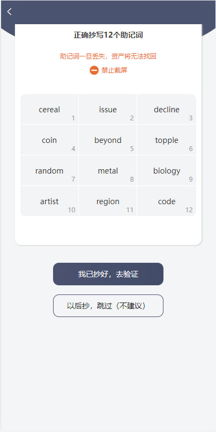Click the word 'region' in cell 11
Image resolution: width=216 pixels, height=432 pixels.
tap(108, 201)
